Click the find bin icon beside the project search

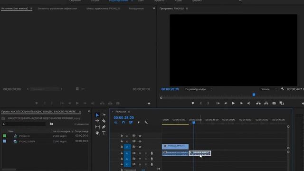click(x=51, y=124)
